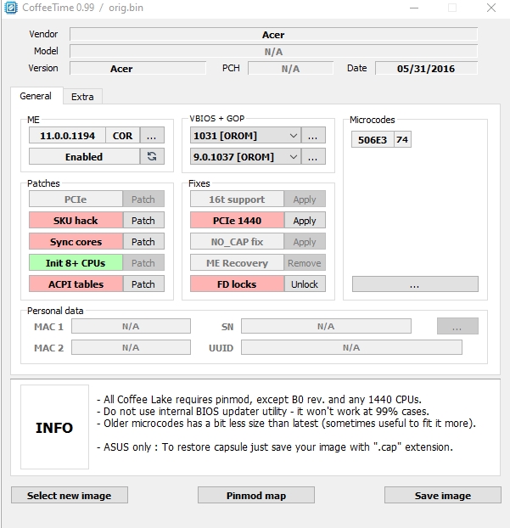The width and height of the screenshot is (510, 528).
Task: Click the grayed 16t support Apply button
Action: [x=305, y=199]
